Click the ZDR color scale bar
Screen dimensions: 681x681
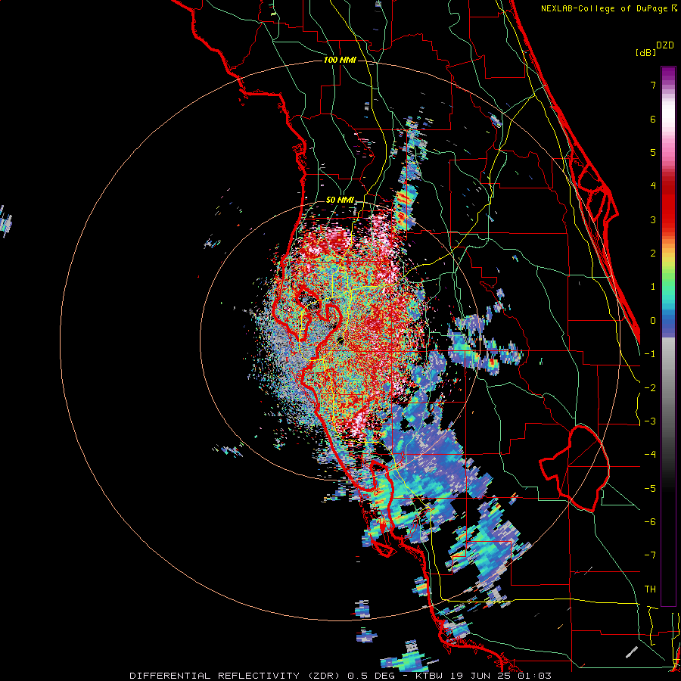pyautogui.click(x=668, y=336)
